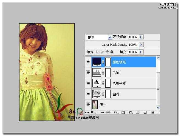181x137 pixels.
Task: Click the 照片 layer photo thumbnail
Action: click(x=95, y=105)
